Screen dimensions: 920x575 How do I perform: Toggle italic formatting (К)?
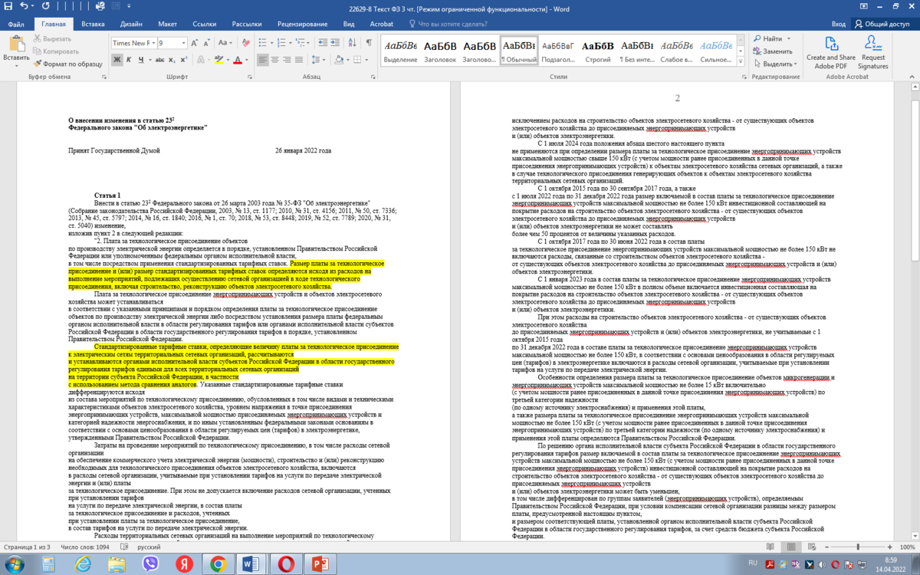coord(130,60)
